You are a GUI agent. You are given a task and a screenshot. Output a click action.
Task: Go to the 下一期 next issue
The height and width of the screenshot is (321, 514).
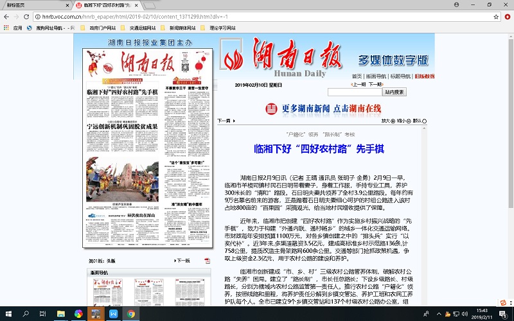tap(375, 85)
